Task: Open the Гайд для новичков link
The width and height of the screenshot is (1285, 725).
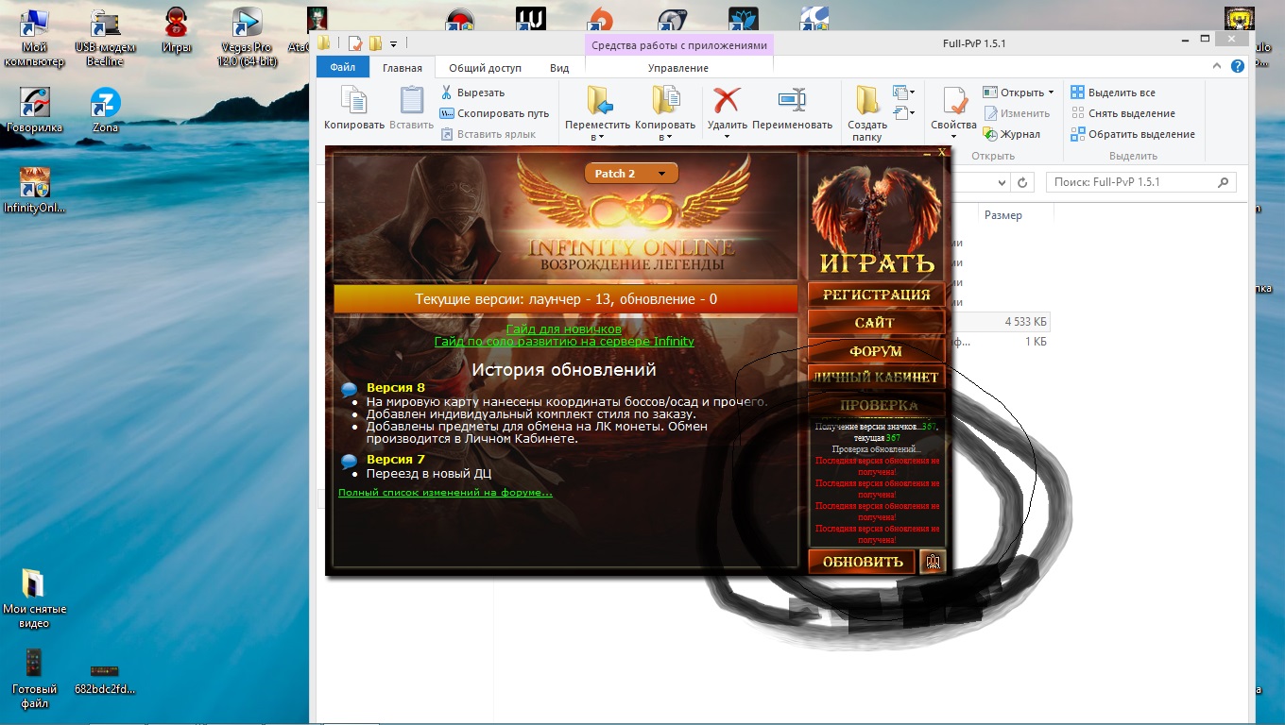Action: point(564,329)
